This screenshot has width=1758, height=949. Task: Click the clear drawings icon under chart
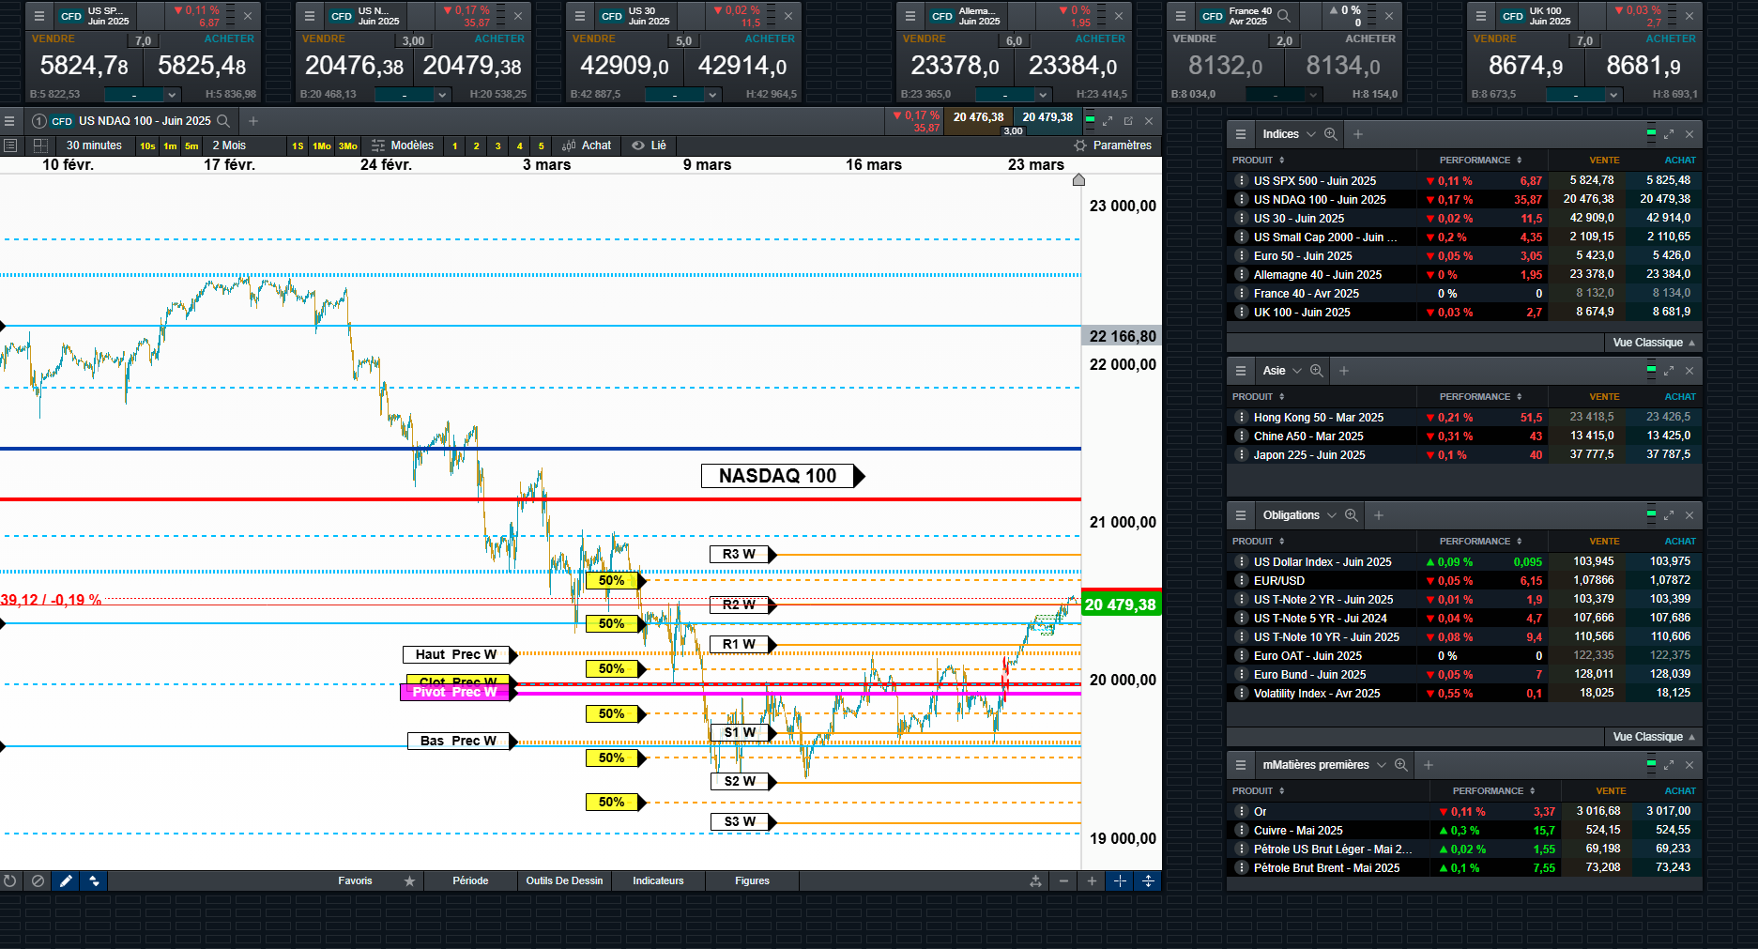click(x=38, y=880)
